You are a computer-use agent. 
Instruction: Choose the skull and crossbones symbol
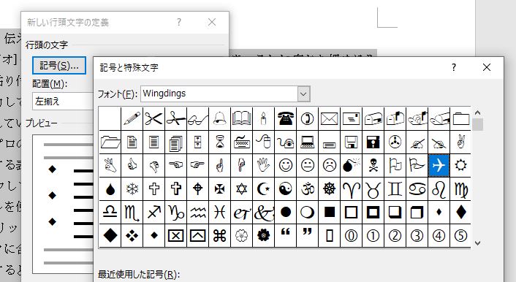coord(373,165)
